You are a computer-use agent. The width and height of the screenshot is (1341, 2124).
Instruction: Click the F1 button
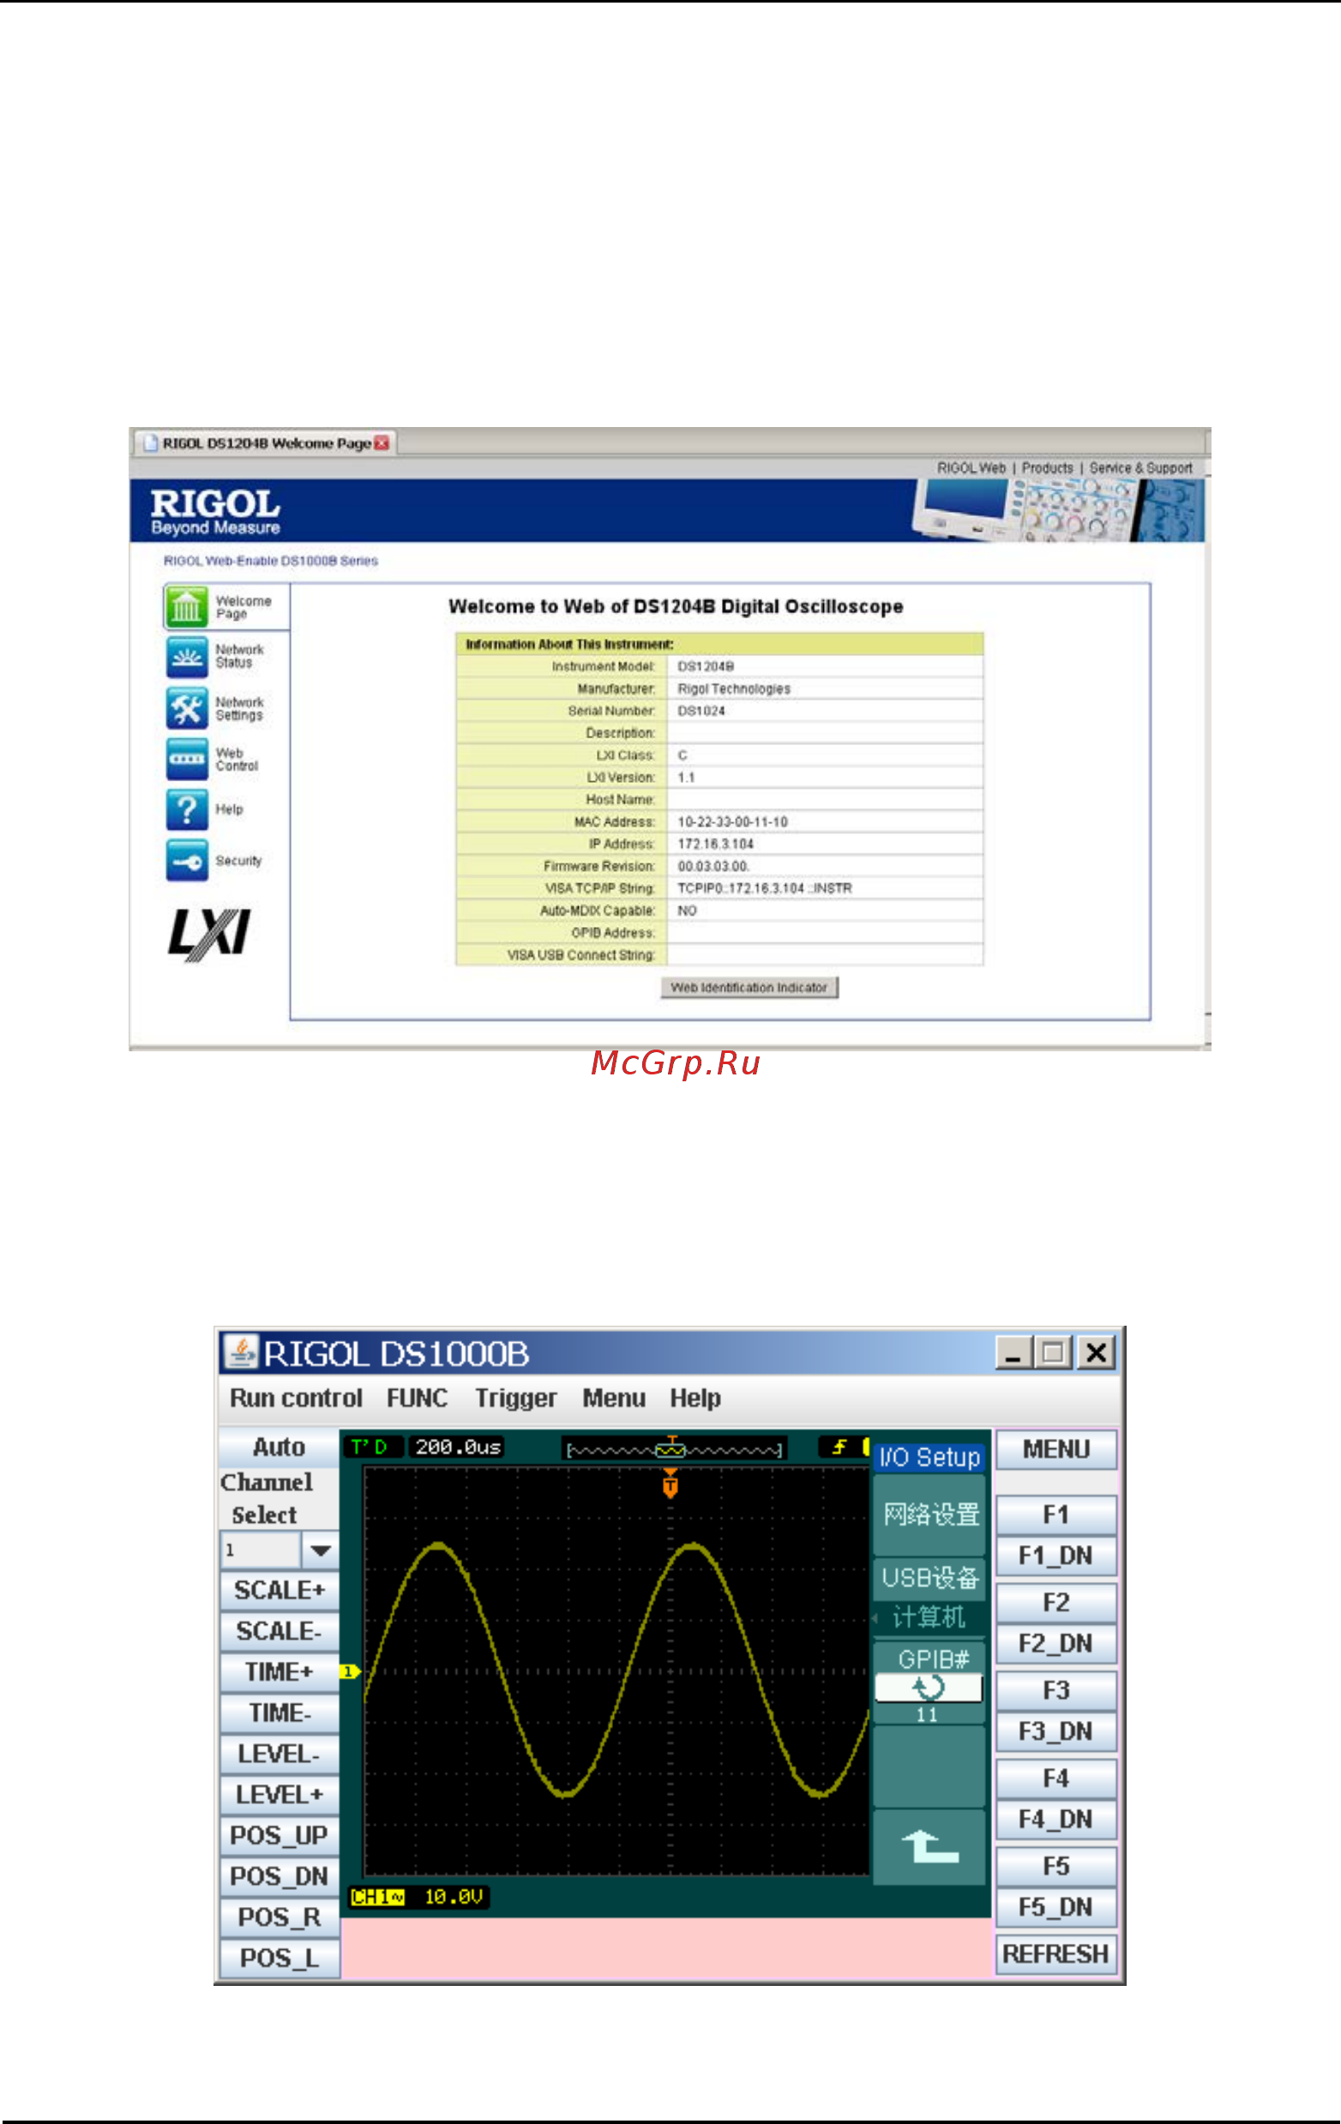click(1056, 1514)
